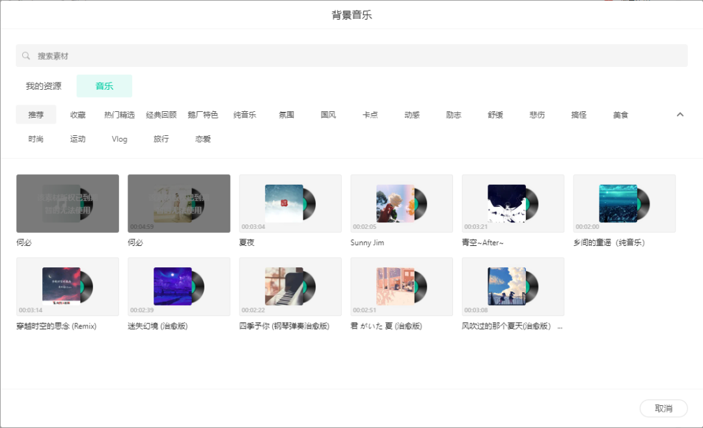The width and height of the screenshot is (703, 428).
Task: Click the search magnifier icon
Action: (26, 56)
